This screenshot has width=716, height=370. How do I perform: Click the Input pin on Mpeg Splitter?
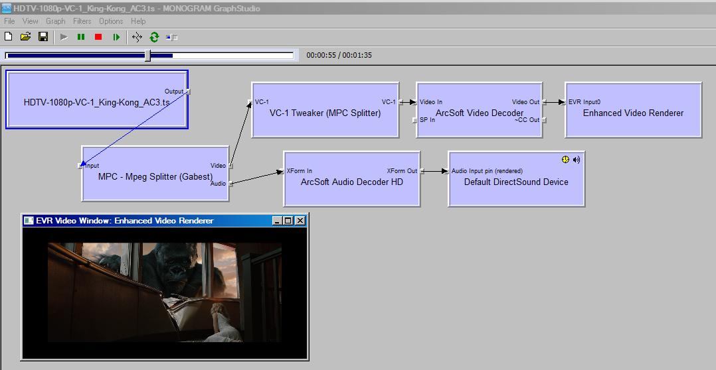pyautogui.click(x=80, y=166)
